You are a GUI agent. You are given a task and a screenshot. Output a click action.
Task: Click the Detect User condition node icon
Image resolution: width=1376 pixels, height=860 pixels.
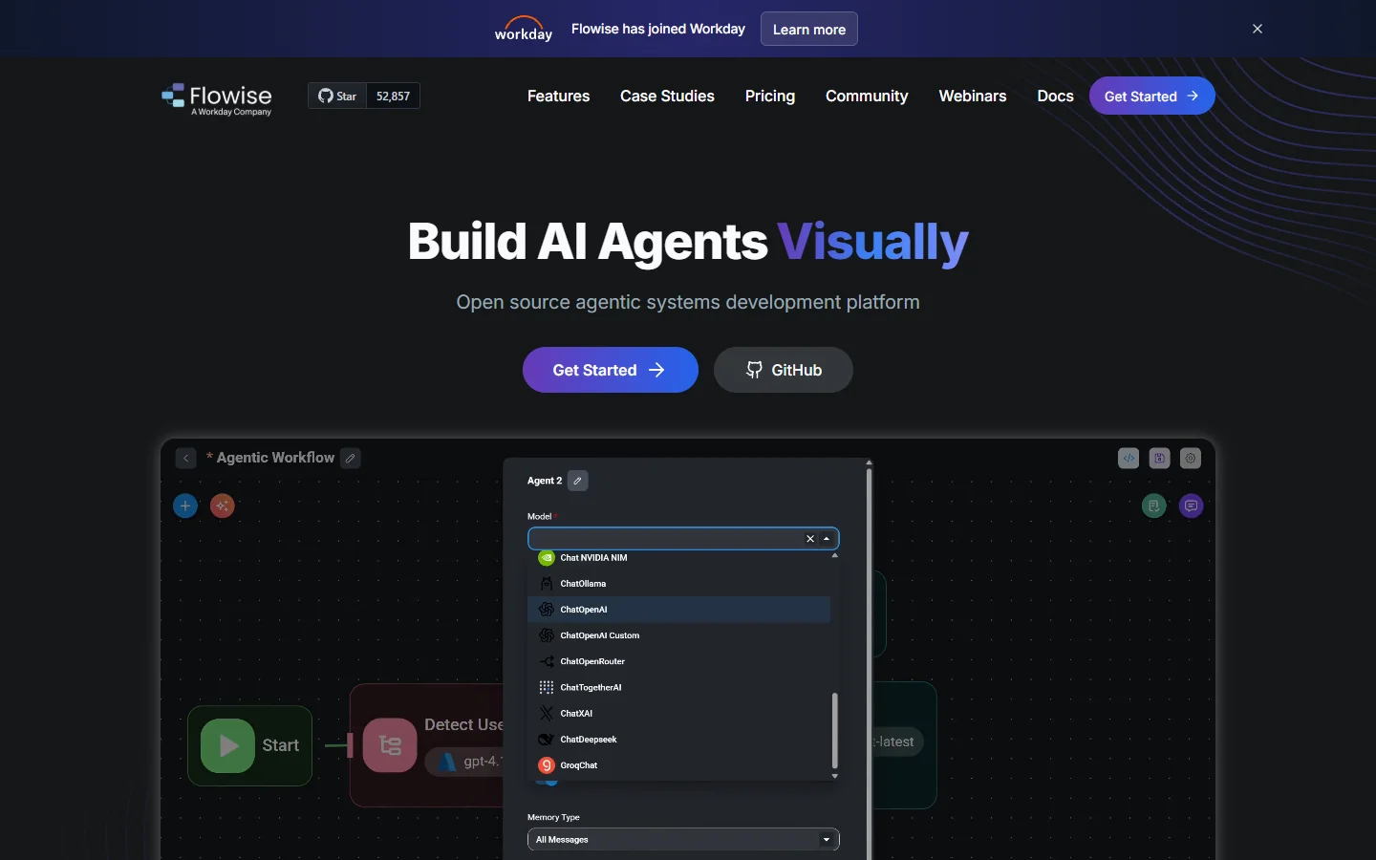[x=390, y=745]
